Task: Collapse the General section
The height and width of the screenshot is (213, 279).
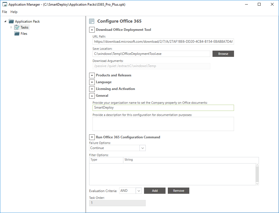Action: 92,96
